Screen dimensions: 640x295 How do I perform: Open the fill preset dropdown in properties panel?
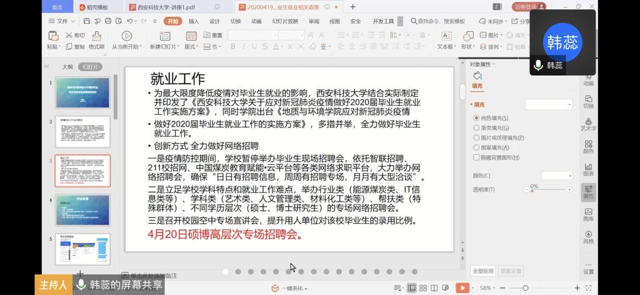(x=549, y=105)
